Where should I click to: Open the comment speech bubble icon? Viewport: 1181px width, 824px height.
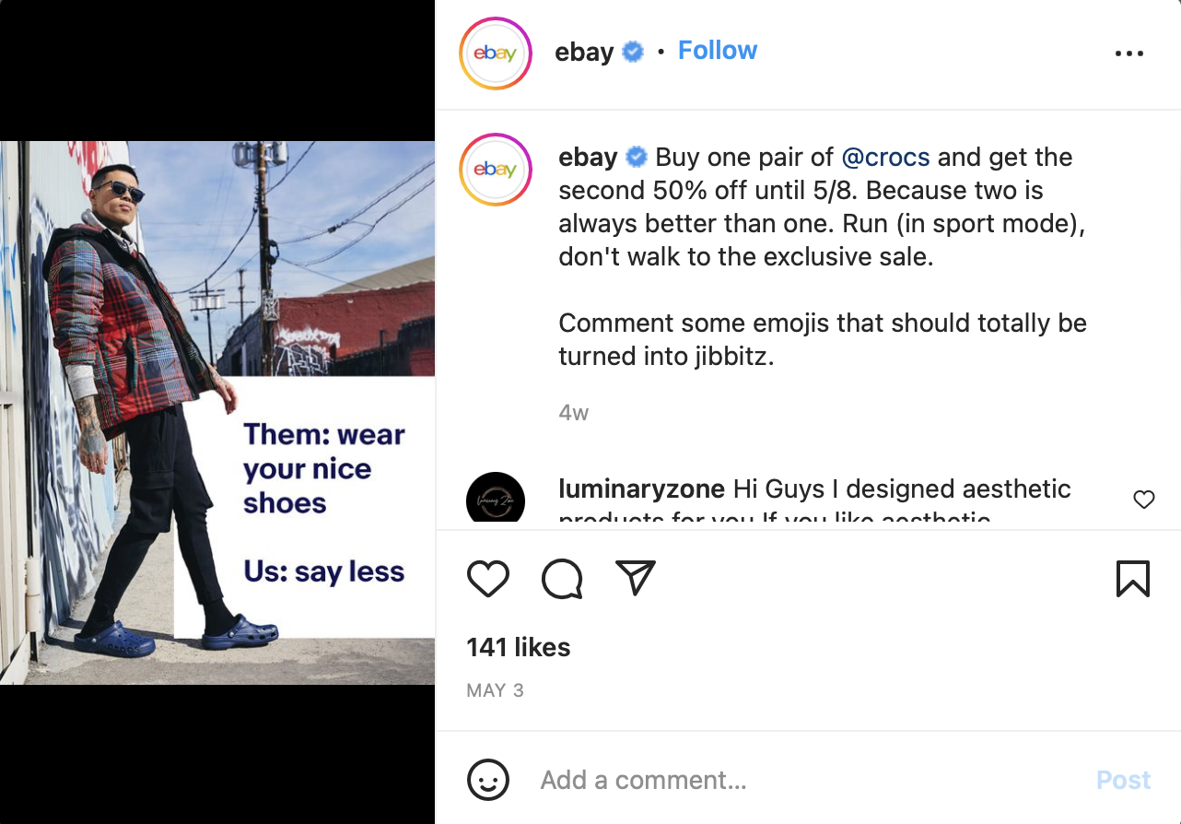pyautogui.click(x=562, y=579)
